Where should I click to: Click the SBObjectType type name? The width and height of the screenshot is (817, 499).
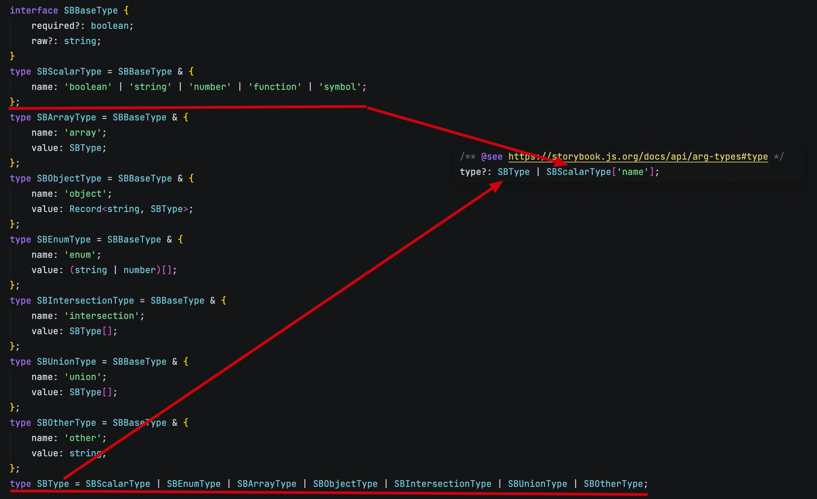[x=69, y=178]
